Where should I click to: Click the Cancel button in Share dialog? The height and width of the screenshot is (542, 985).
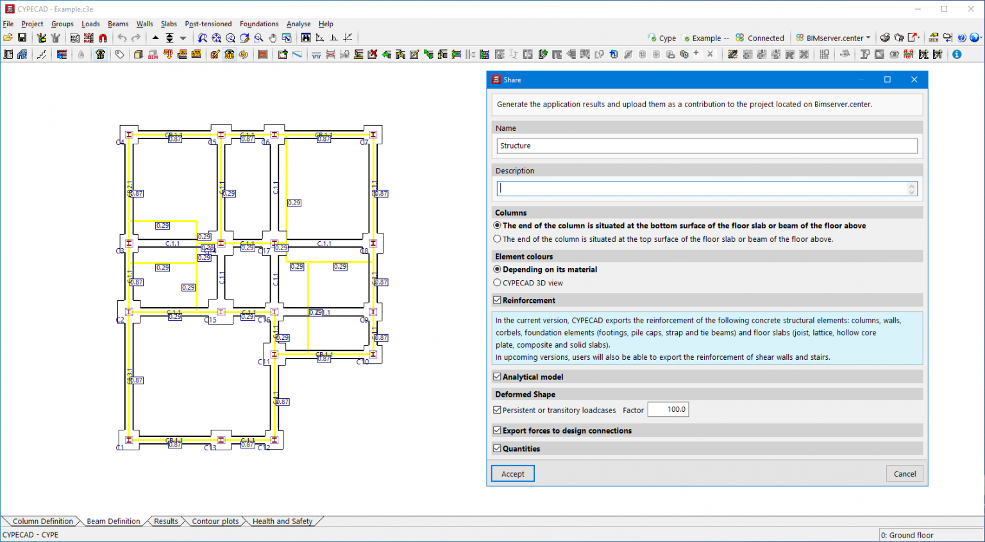[905, 473]
